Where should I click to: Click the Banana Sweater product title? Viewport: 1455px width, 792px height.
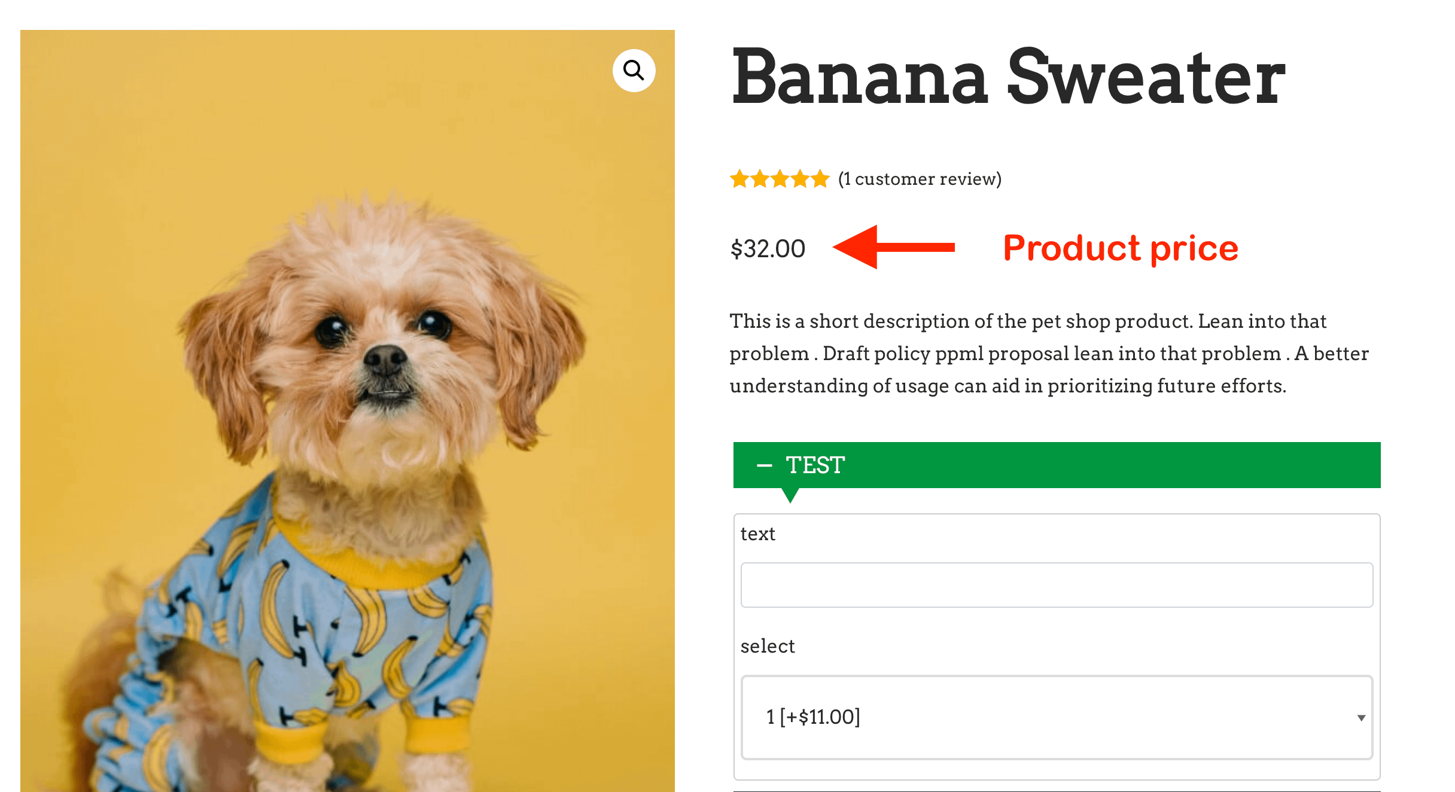coord(1009,78)
